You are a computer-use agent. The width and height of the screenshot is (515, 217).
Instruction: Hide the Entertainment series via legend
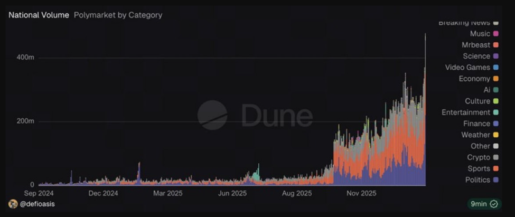point(466,112)
